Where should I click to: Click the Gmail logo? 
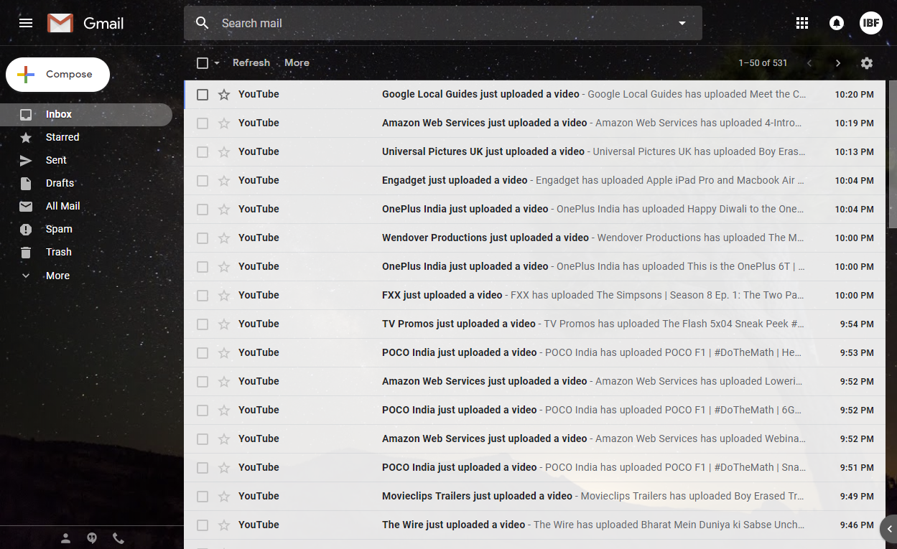click(85, 23)
